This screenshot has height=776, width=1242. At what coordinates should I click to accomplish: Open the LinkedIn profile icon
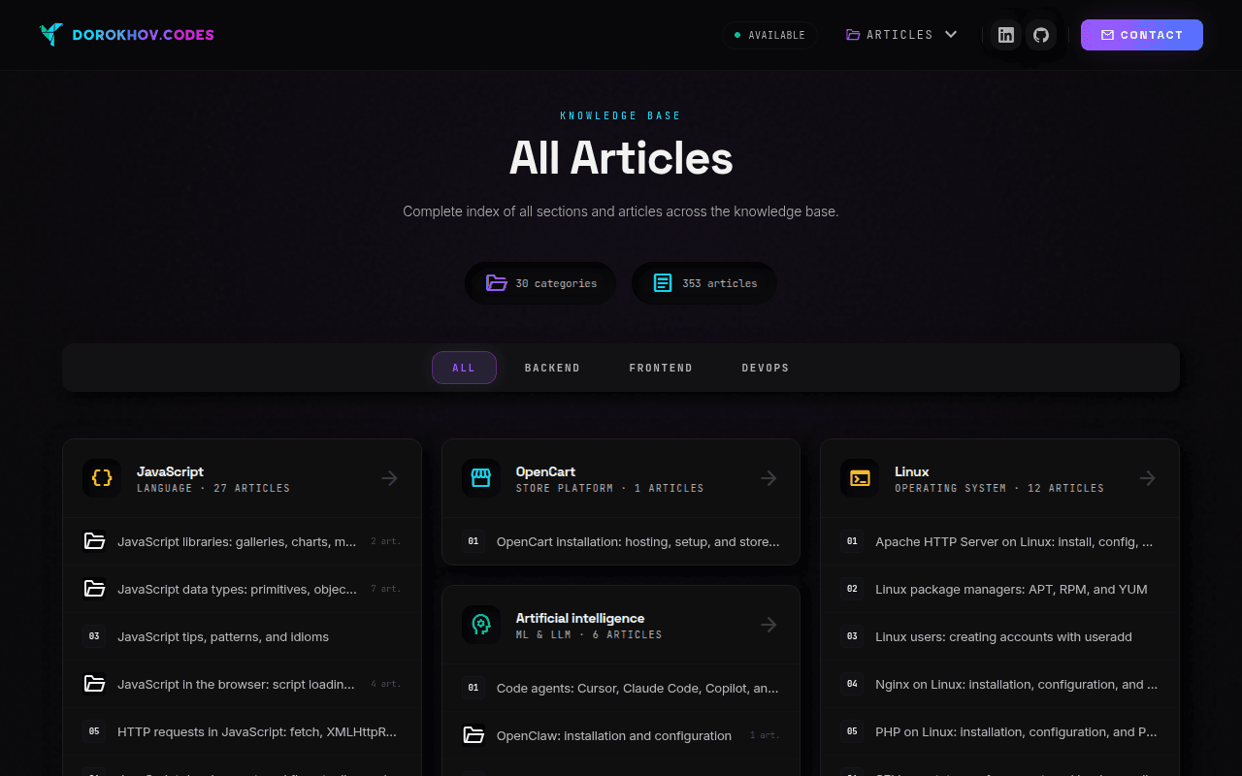1006,35
